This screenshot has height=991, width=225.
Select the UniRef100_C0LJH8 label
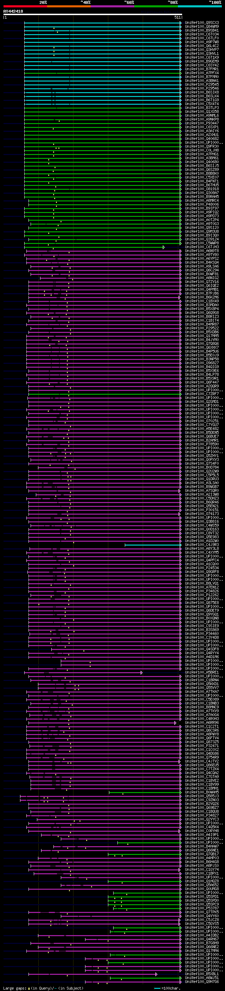tap(202, 150)
